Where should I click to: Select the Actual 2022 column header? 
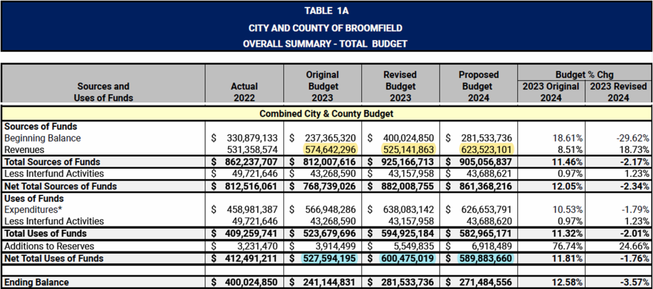(244, 92)
